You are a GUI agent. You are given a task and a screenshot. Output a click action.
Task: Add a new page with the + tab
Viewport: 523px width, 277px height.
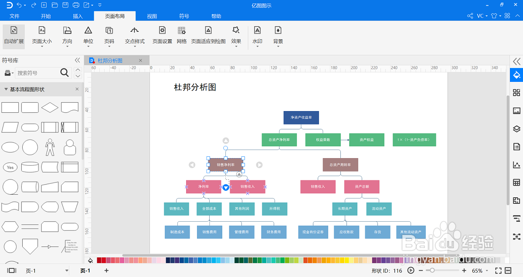click(106, 270)
